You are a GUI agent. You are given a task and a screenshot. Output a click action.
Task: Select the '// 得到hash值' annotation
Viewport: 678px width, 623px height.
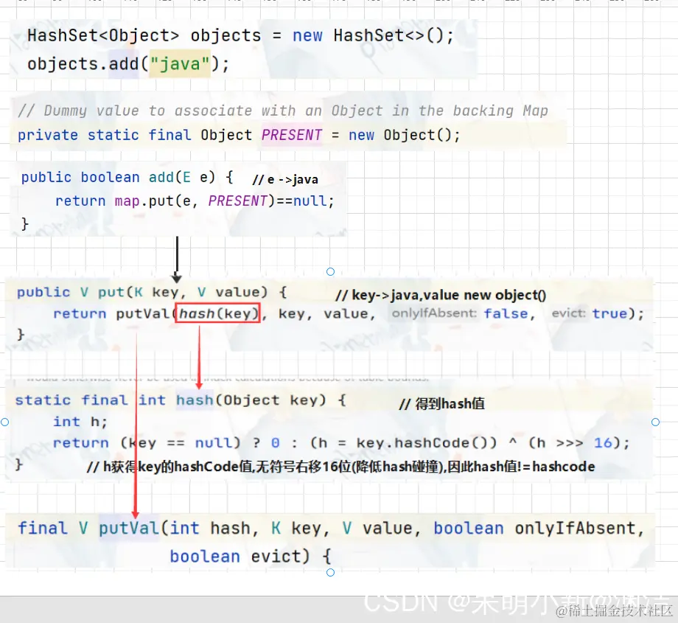(441, 403)
